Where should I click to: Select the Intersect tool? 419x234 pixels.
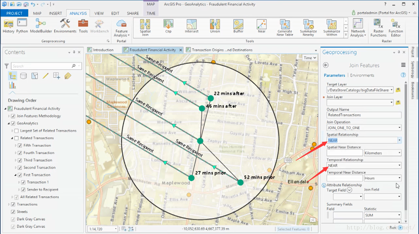[x=191, y=26]
